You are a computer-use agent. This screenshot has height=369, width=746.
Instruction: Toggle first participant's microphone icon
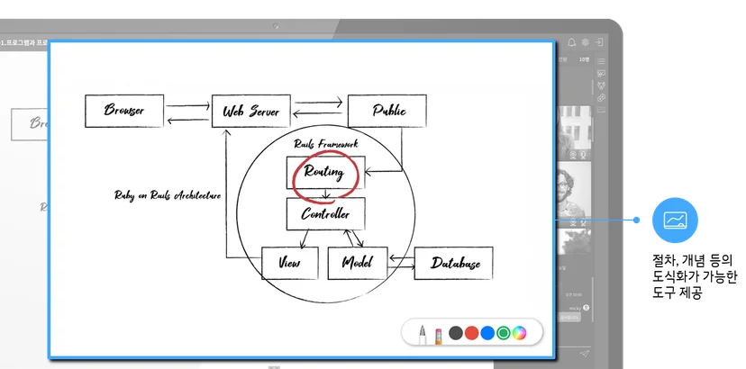583,155
